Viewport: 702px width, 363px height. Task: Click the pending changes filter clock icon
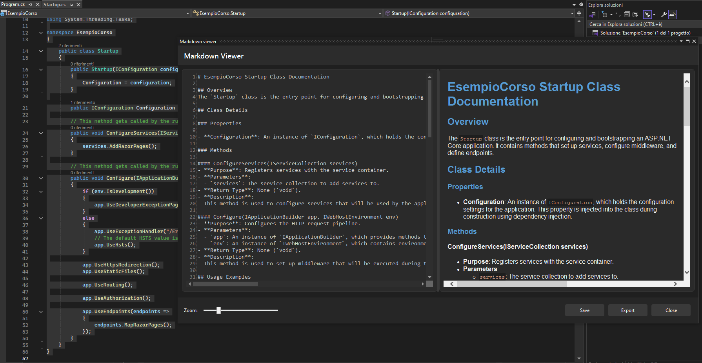(604, 15)
